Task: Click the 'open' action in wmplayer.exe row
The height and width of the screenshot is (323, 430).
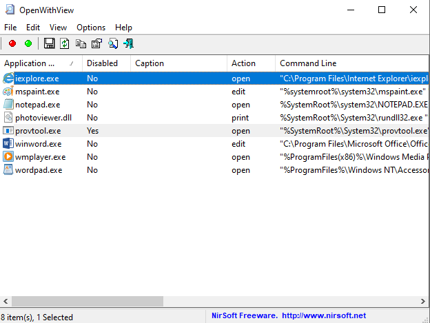Action: coord(240,157)
